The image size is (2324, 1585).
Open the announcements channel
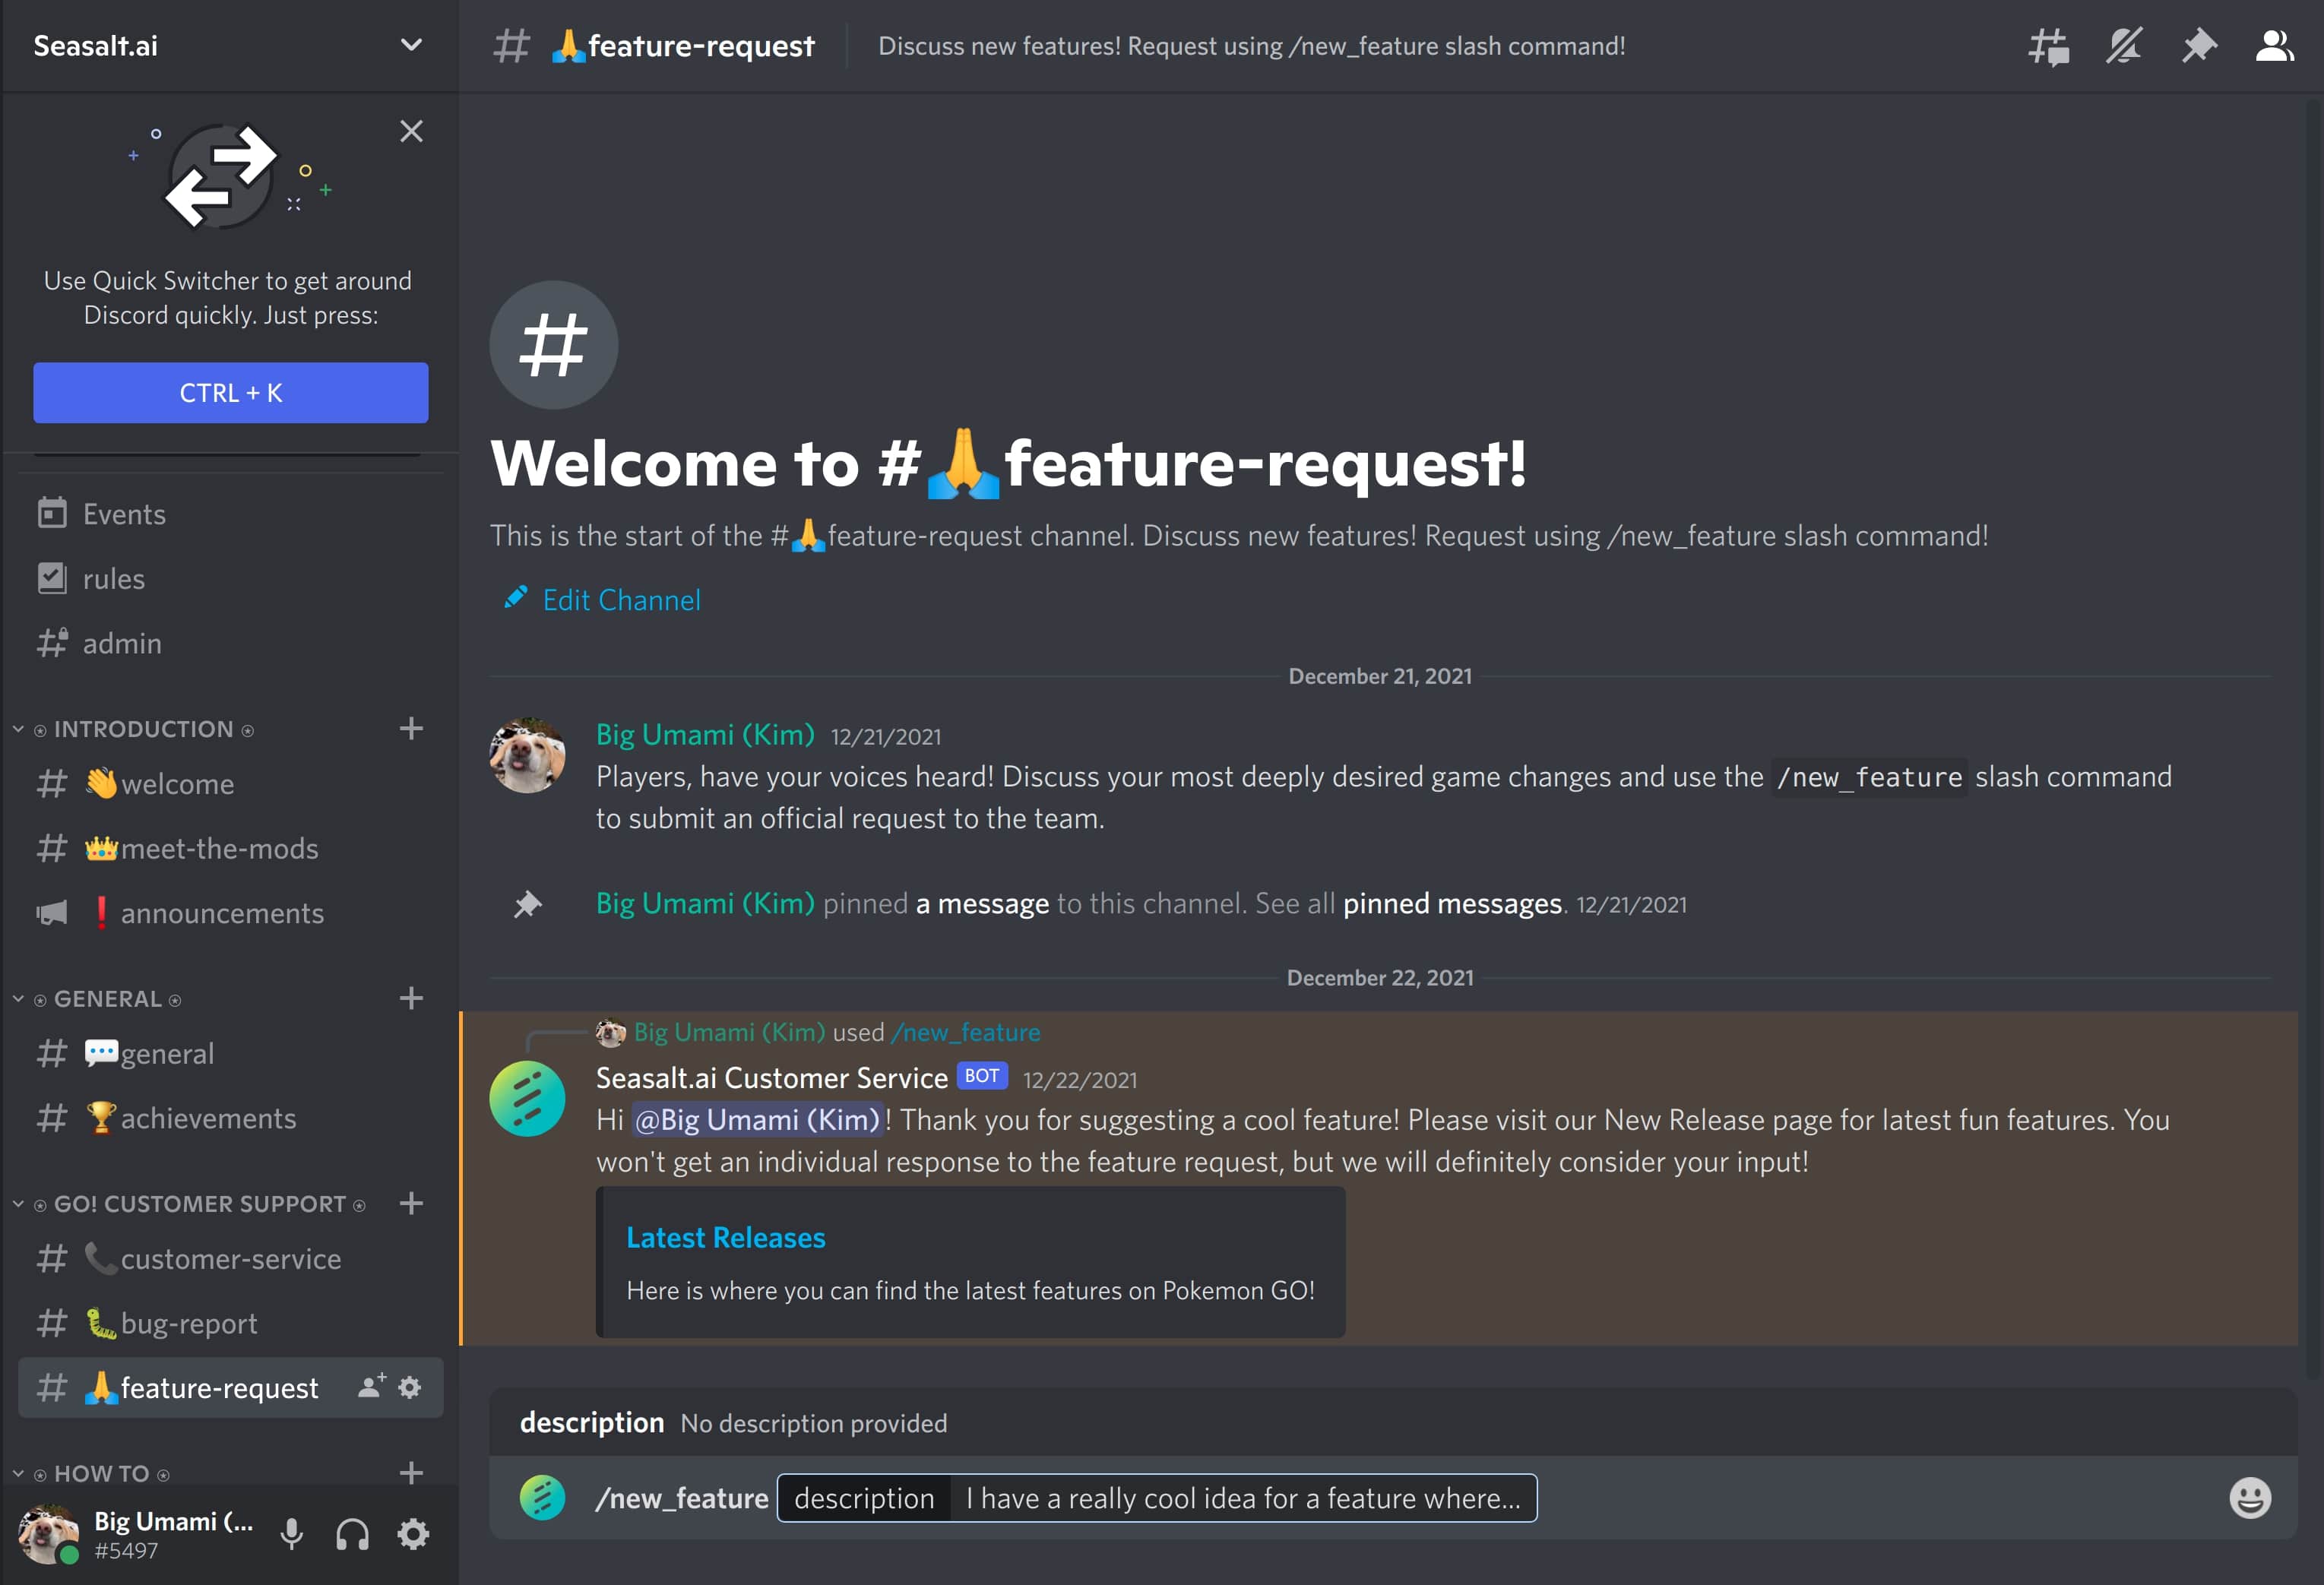pyautogui.click(x=222, y=912)
